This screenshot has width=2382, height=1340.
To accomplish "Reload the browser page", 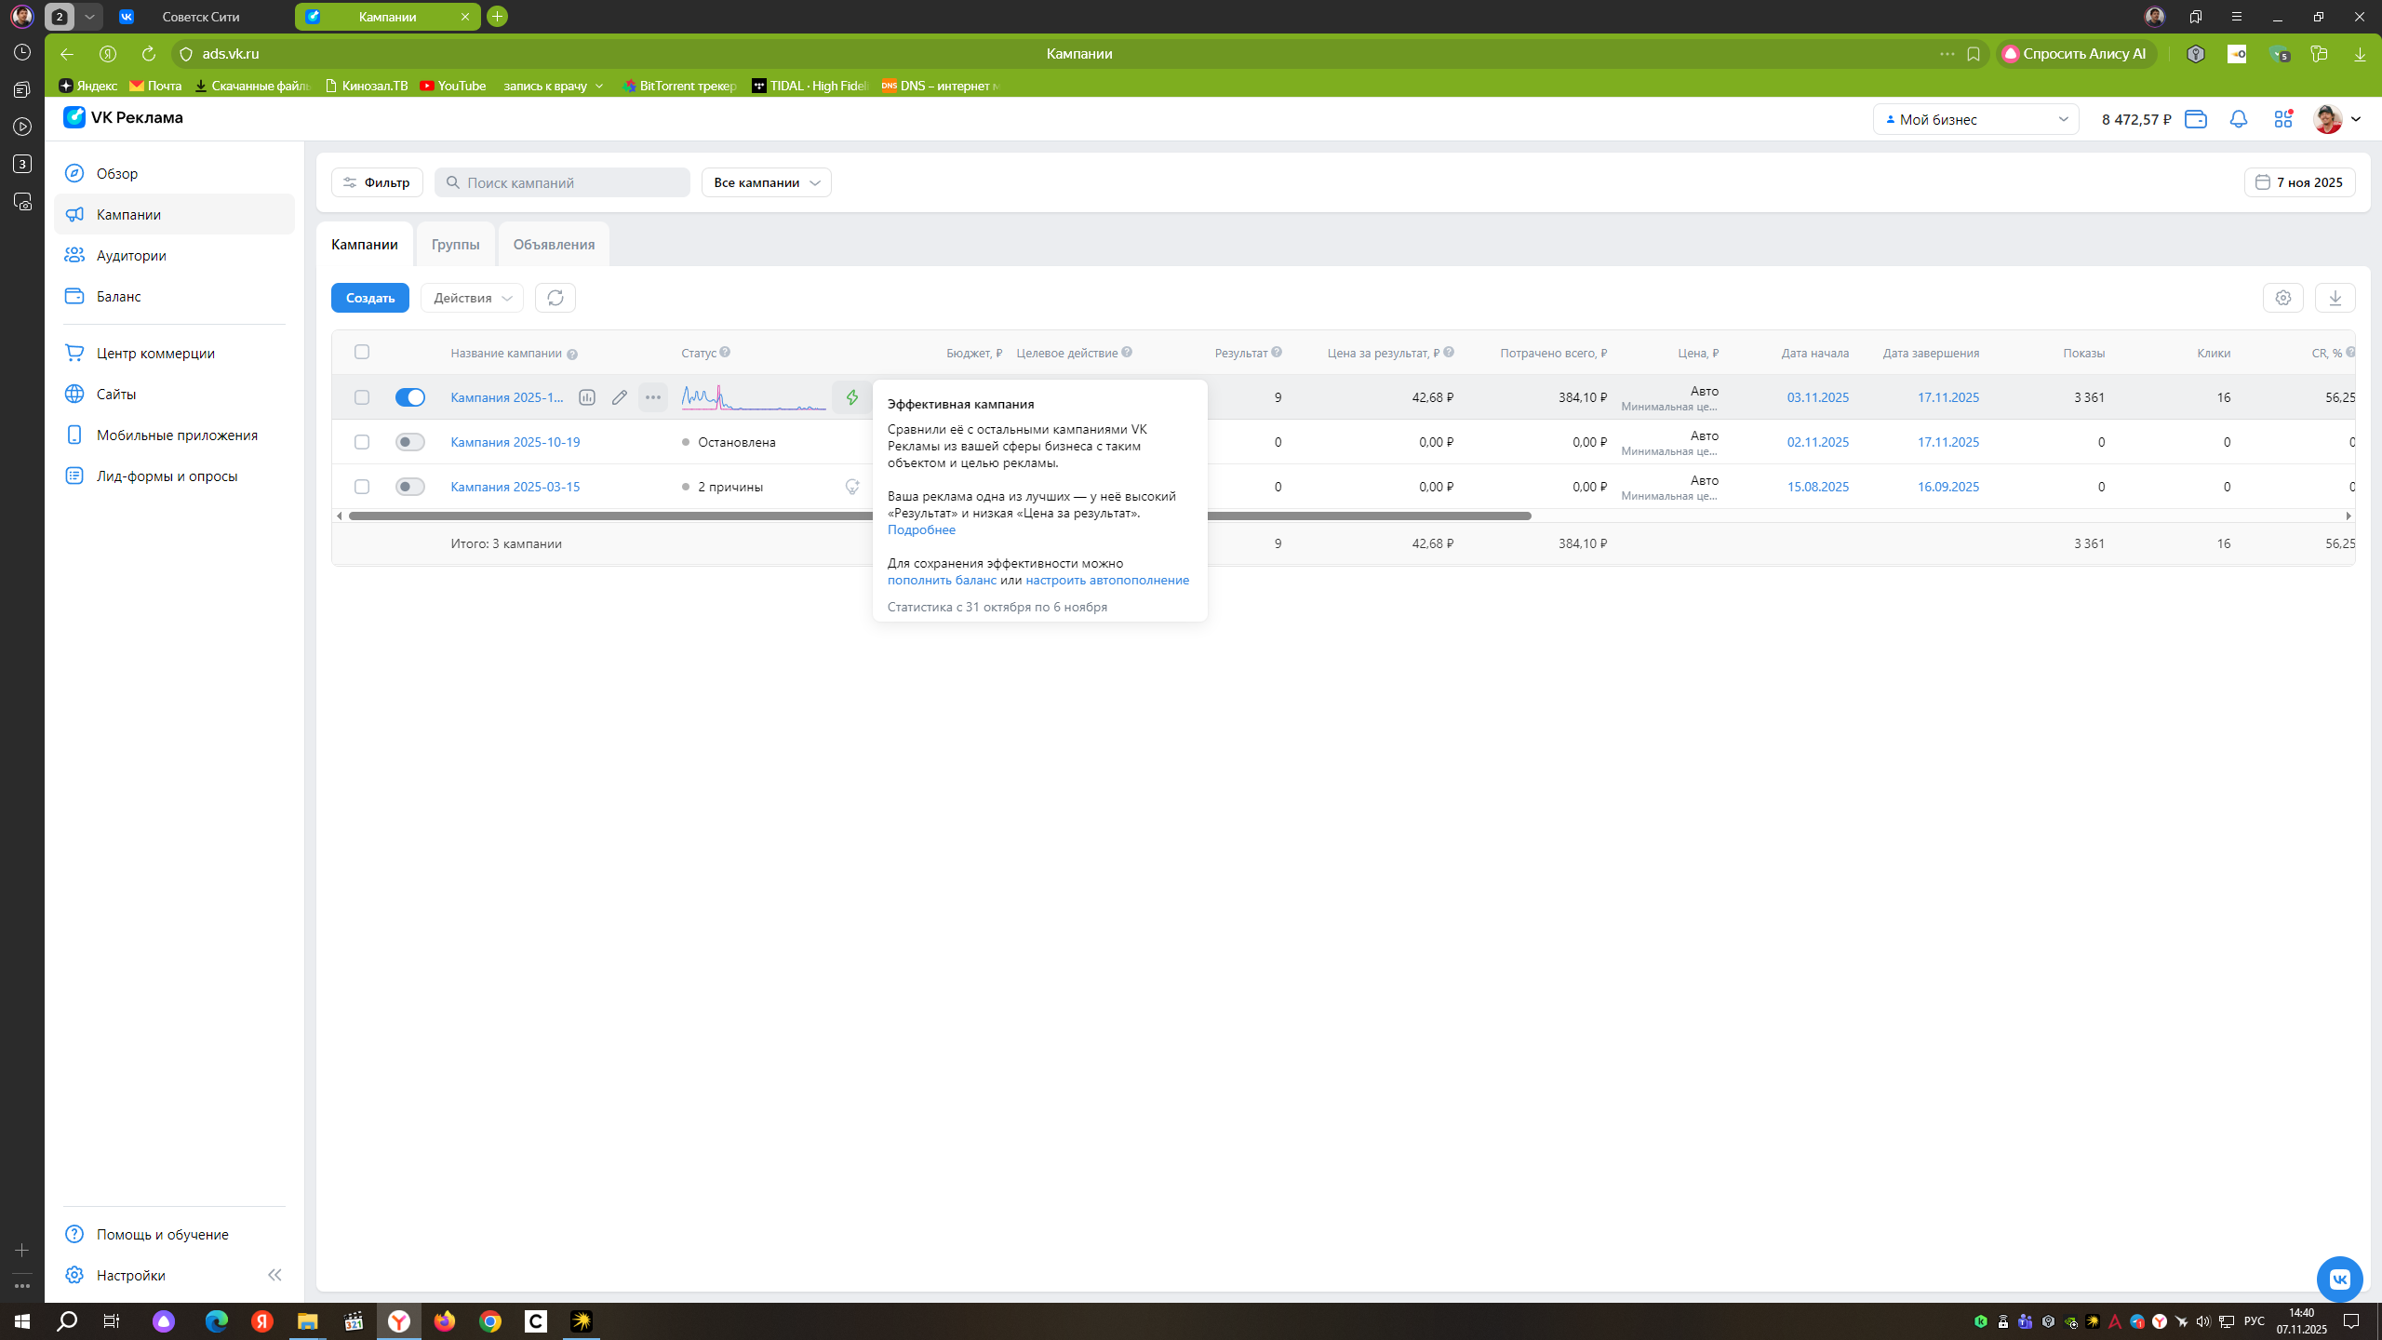I will [x=148, y=54].
